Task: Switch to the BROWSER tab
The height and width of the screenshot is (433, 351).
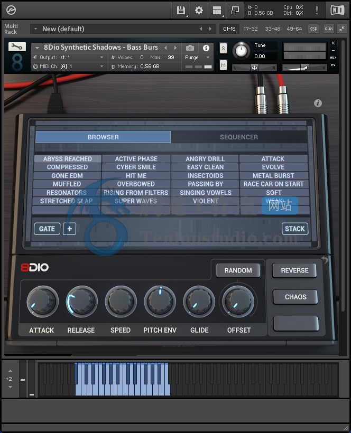Action: point(103,137)
